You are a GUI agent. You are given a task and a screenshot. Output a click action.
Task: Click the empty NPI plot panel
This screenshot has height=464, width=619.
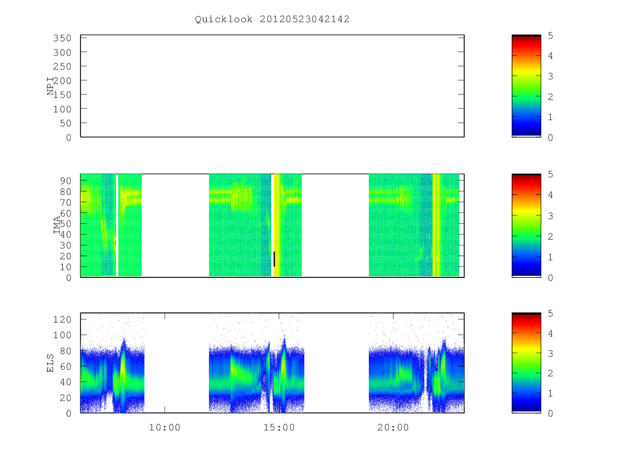point(272,86)
